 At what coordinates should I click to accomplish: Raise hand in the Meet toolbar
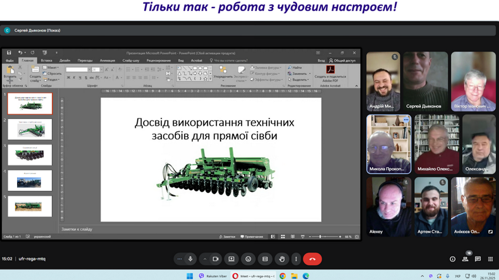click(x=282, y=259)
